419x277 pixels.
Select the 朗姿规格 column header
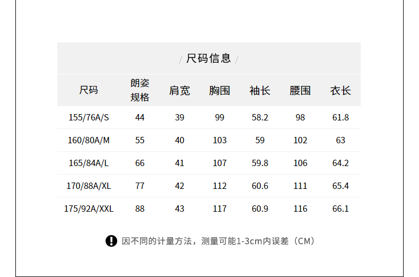point(140,90)
